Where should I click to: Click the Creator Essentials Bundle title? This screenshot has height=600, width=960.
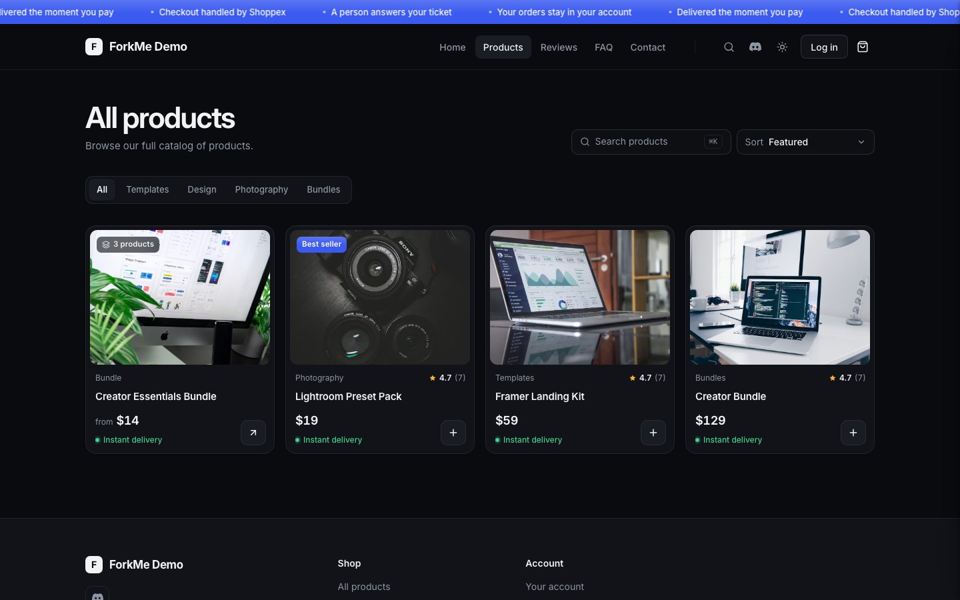(x=156, y=397)
